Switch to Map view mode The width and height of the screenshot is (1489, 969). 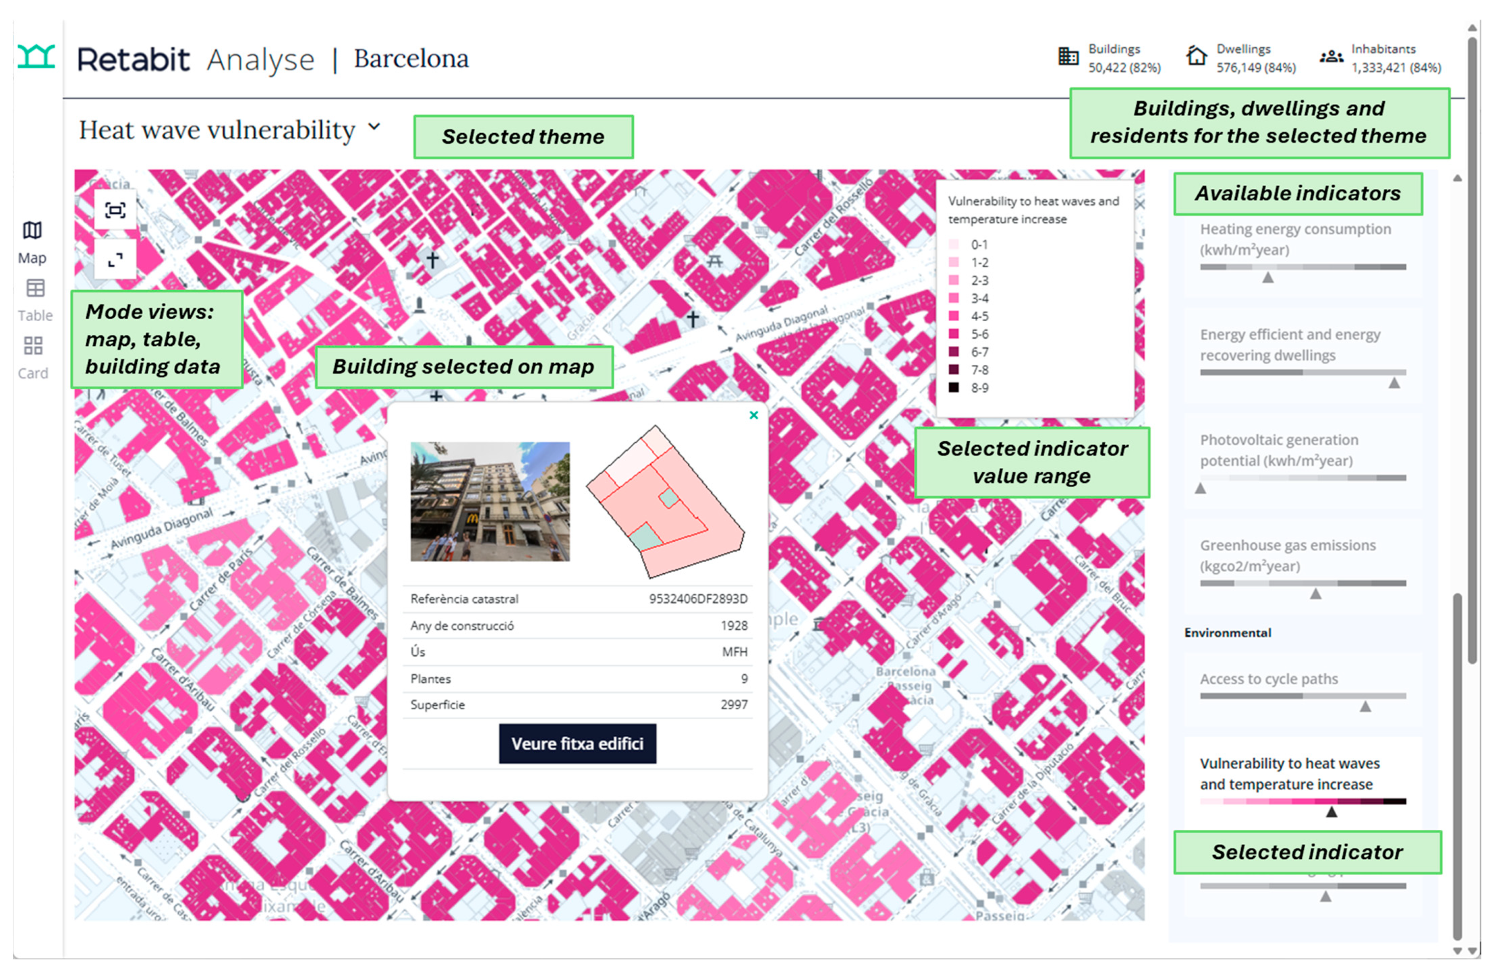tap(33, 243)
